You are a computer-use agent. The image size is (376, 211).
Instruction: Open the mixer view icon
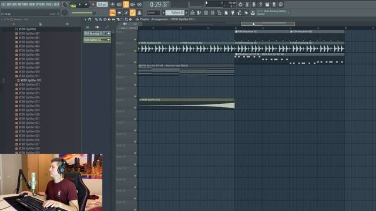213,13
